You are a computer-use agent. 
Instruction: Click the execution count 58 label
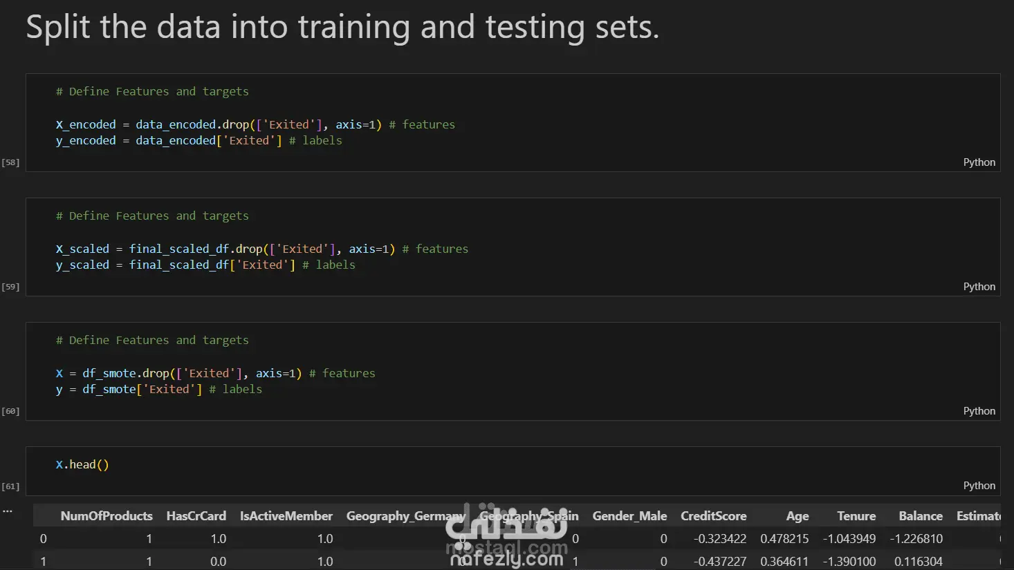point(10,162)
